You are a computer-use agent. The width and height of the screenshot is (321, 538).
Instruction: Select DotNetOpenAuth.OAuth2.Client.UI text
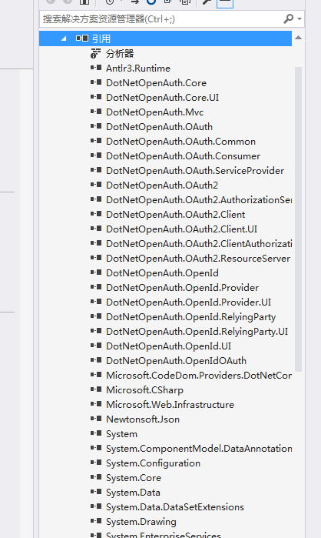click(x=181, y=229)
